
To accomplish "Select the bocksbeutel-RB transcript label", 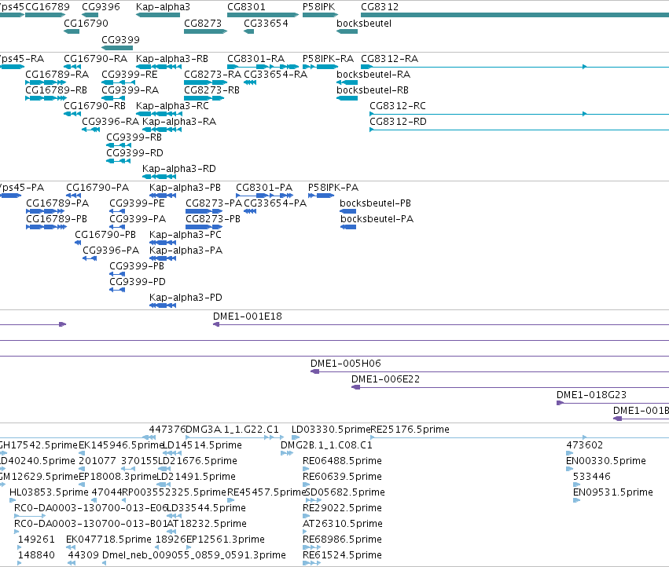I will (x=373, y=90).
